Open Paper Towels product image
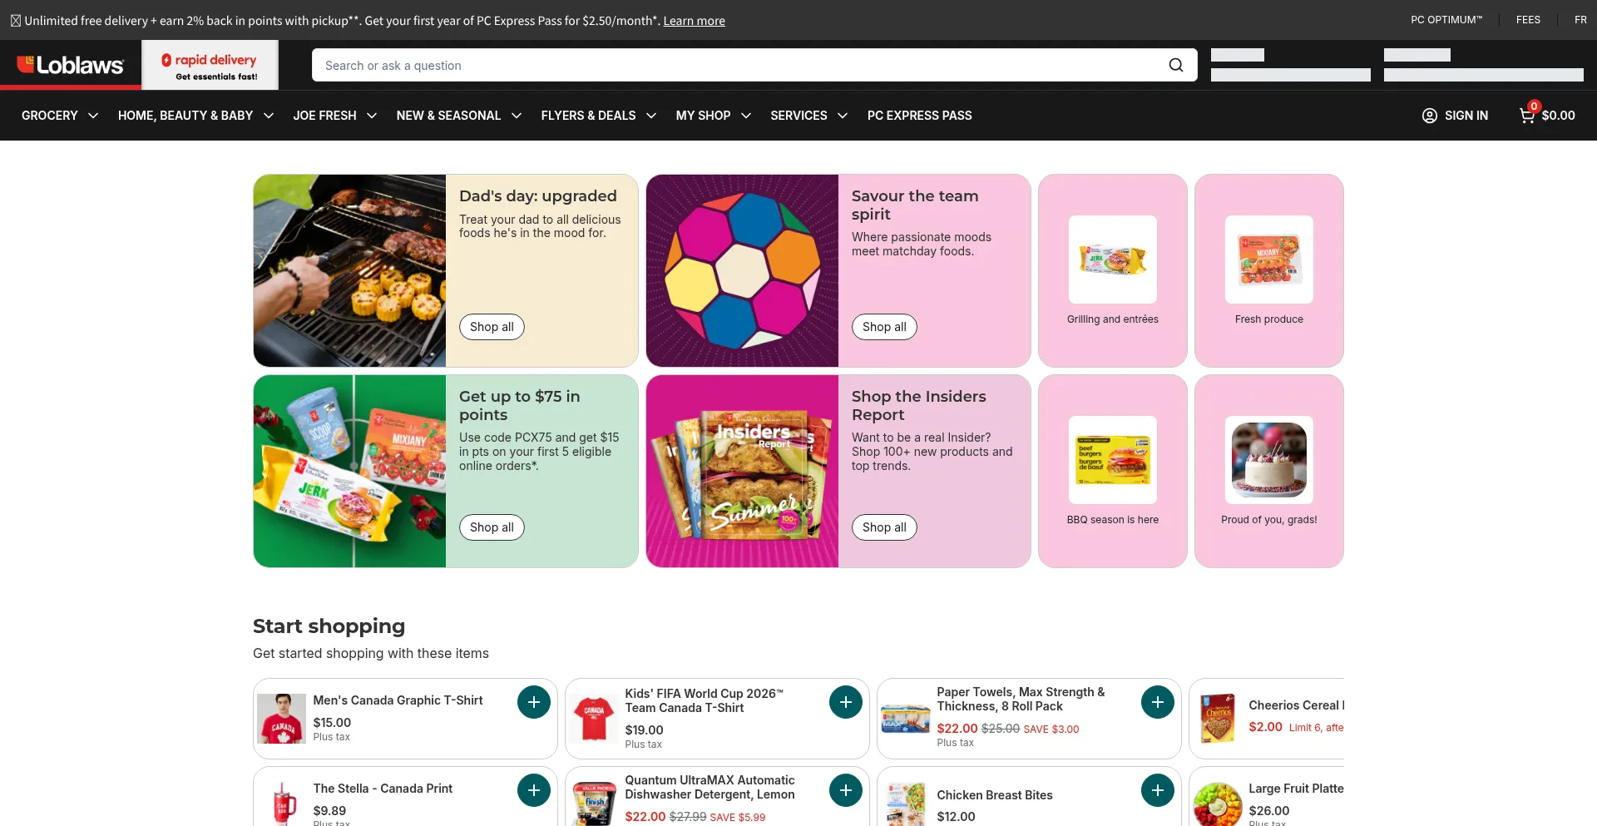Viewport: 1597px width, 826px height. (906, 719)
